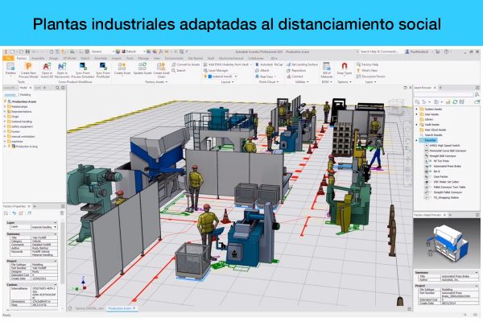The width and height of the screenshot is (483, 322).
Task: Open the Palettes tool
Action: click(x=10, y=68)
